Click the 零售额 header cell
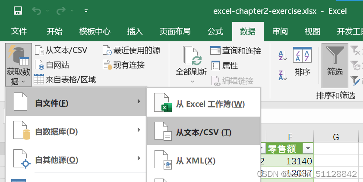363x182 pixels. coord(290,148)
